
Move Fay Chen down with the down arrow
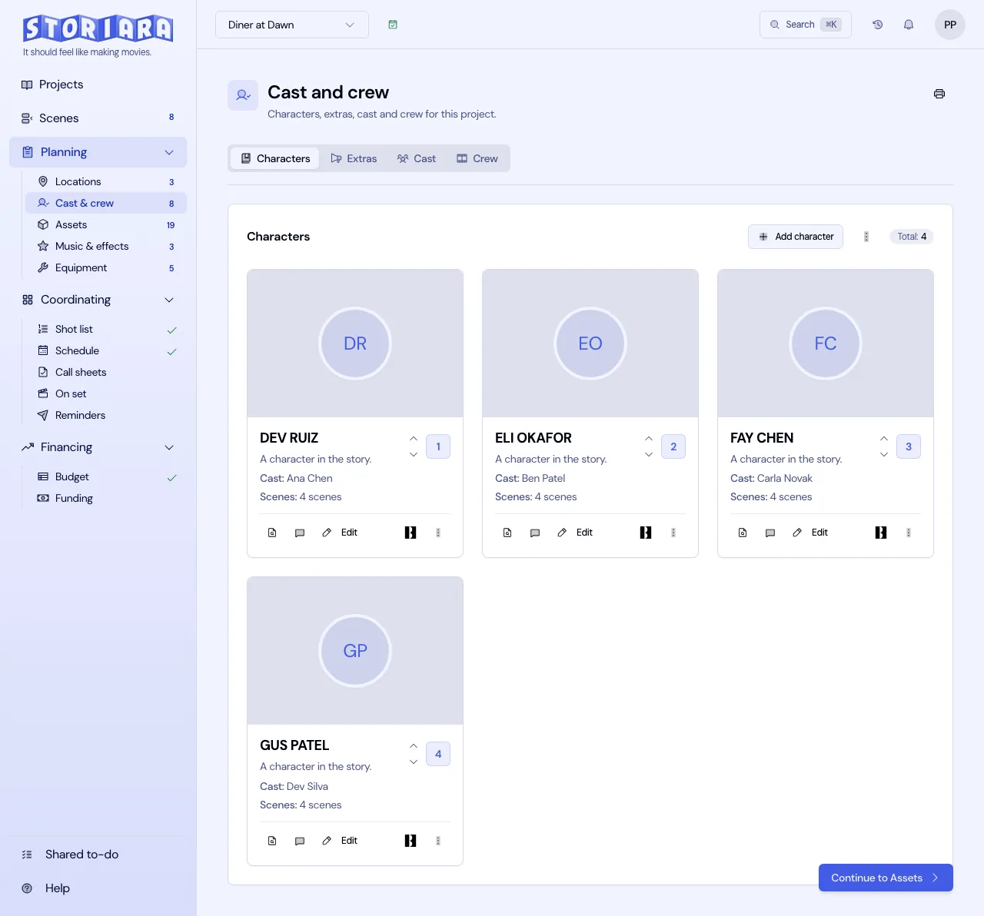[884, 454]
